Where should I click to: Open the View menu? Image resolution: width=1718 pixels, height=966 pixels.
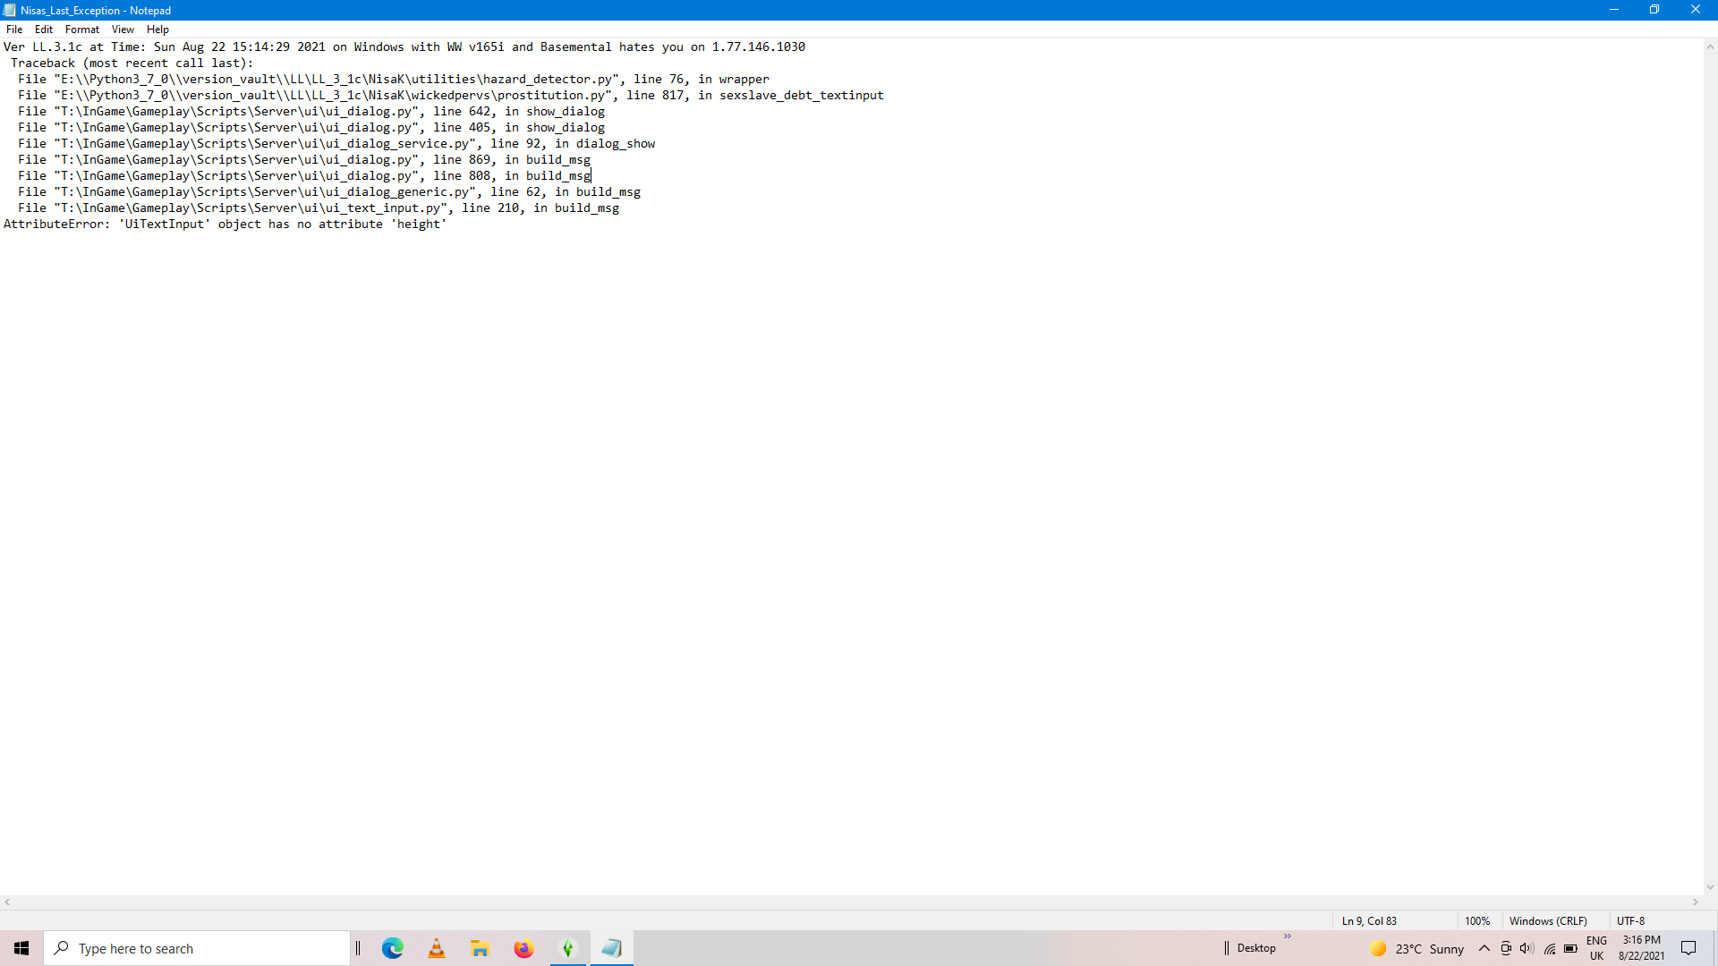(x=123, y=30)
